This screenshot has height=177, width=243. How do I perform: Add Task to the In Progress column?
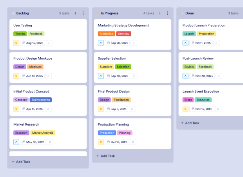point(105,156)
